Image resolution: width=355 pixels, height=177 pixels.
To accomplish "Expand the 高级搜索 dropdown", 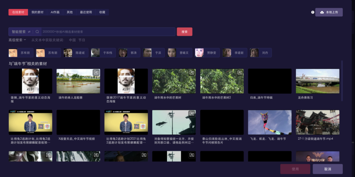I will [x=17, y=40].
